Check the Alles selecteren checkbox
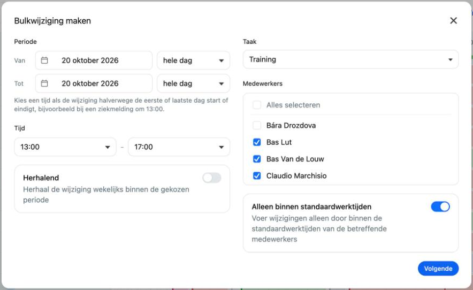The width and height of the screenshot is (473, 290). tap(257, 105)
